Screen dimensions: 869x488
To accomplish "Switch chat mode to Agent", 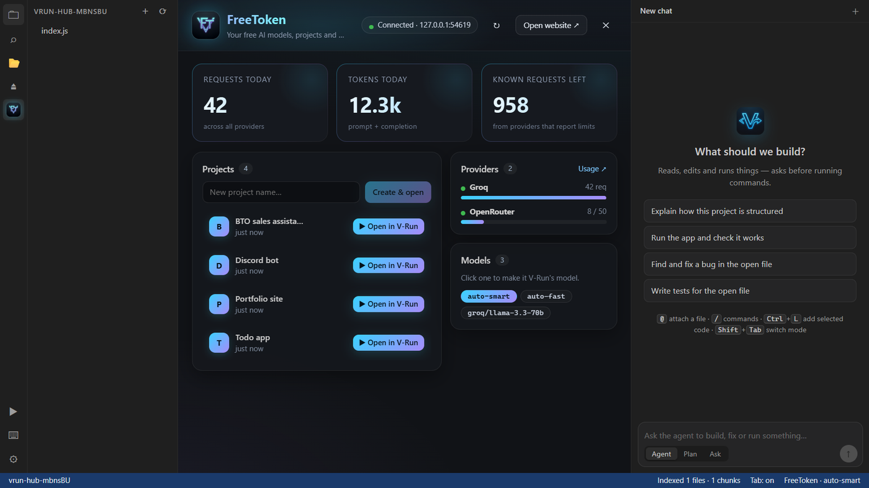I will [661, 454].
